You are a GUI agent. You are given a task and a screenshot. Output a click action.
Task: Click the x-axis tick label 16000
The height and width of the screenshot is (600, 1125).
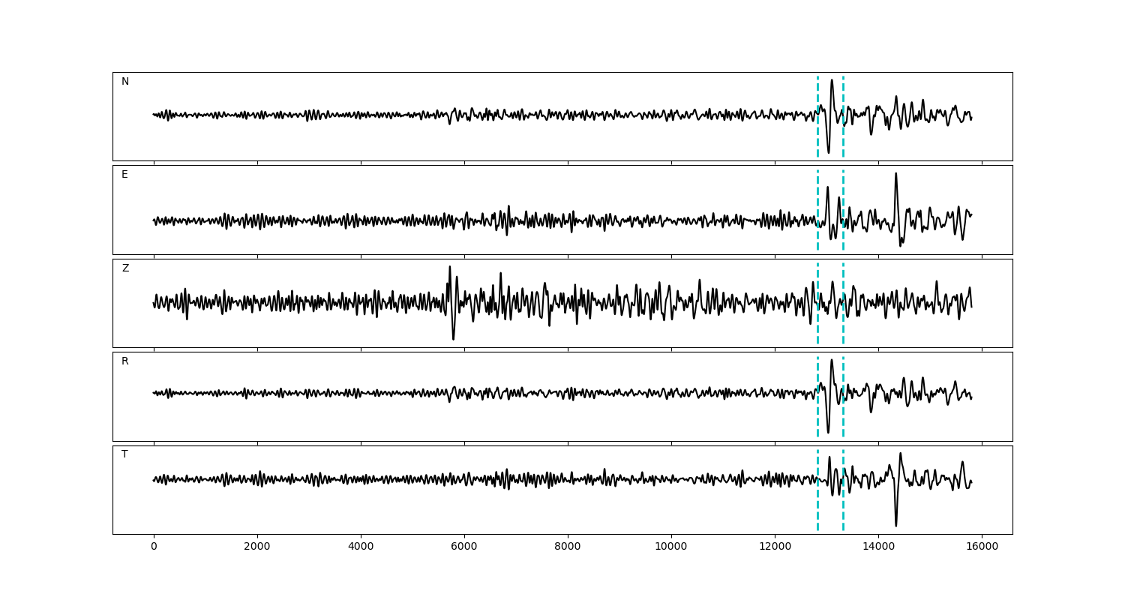(981, 547)
